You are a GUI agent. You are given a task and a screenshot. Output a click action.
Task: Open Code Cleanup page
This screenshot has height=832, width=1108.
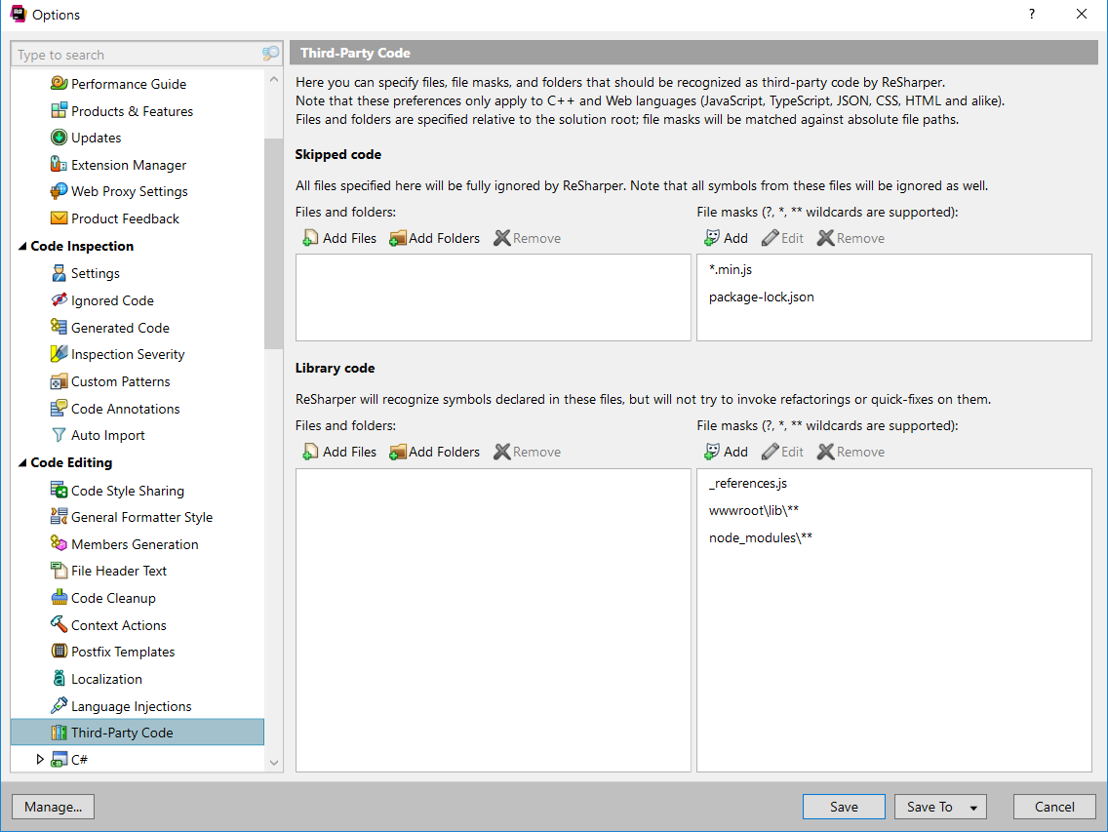pyautogui.click(x=103, y=598)
